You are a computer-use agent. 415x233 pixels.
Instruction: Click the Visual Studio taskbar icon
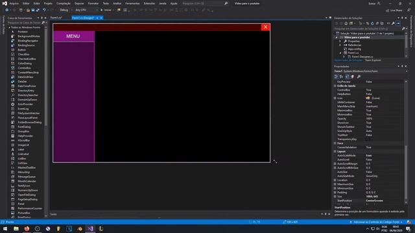click(90, 228)
